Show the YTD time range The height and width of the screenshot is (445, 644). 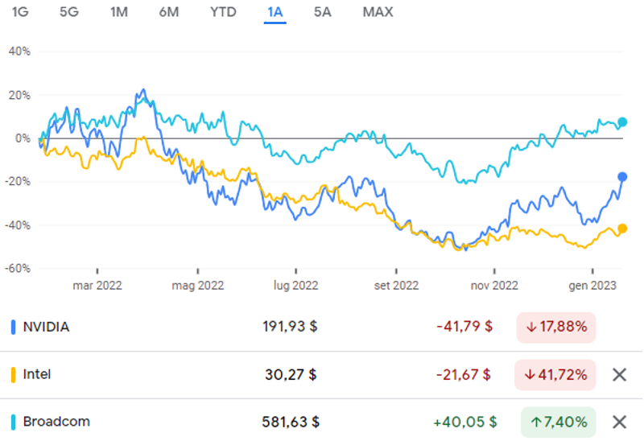(x=223, y=12)
